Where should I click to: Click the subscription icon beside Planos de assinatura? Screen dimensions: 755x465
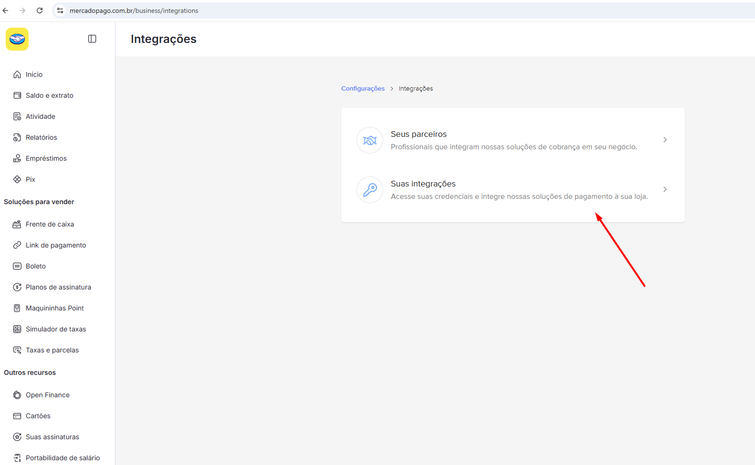point(17,287)
